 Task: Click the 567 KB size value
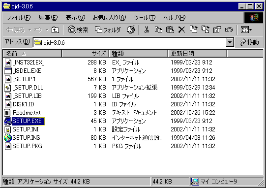coord(97,79)
